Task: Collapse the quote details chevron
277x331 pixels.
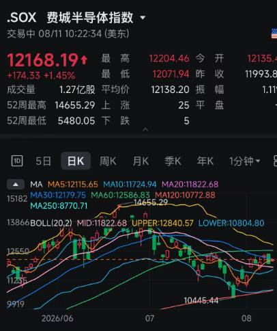Action: tap(145, 130)
